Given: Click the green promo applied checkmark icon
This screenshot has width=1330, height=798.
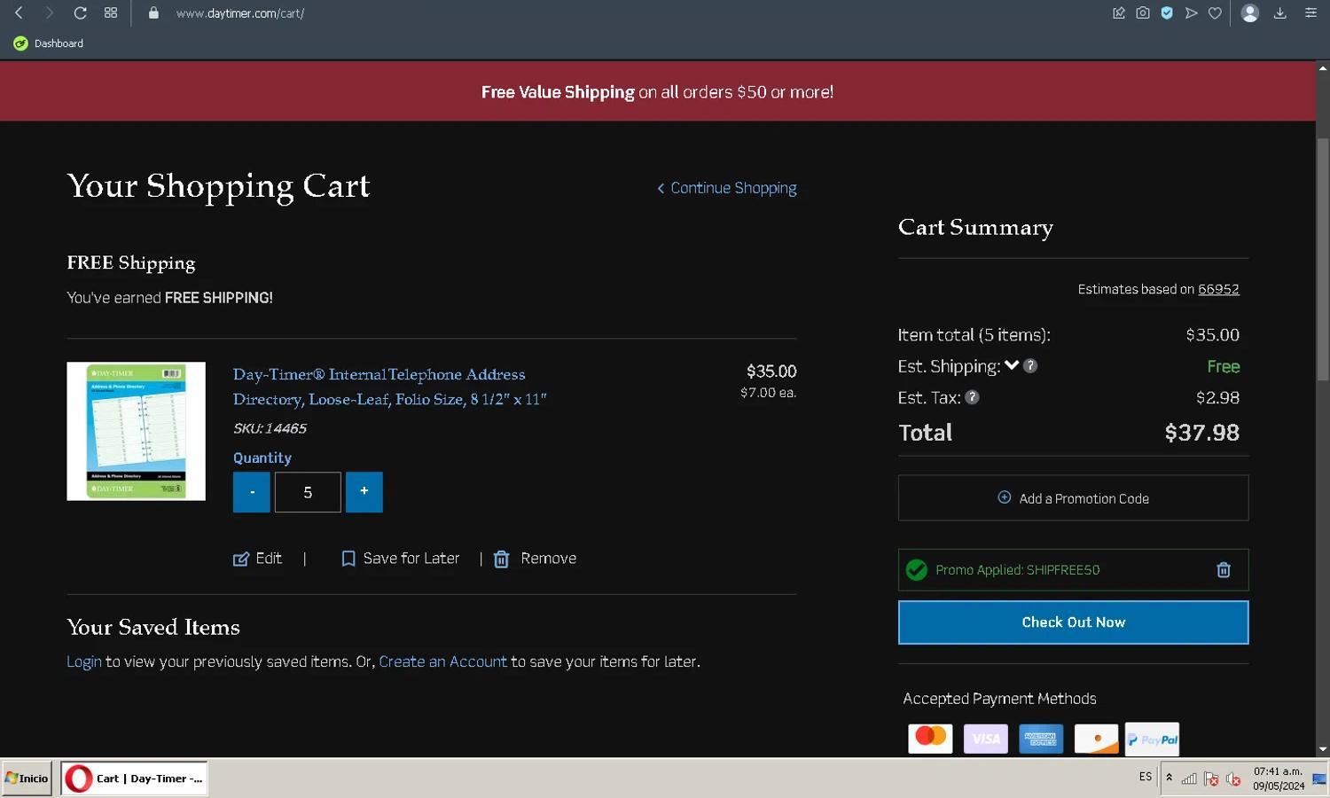Looking at the screenshot, I should (917, 570).
